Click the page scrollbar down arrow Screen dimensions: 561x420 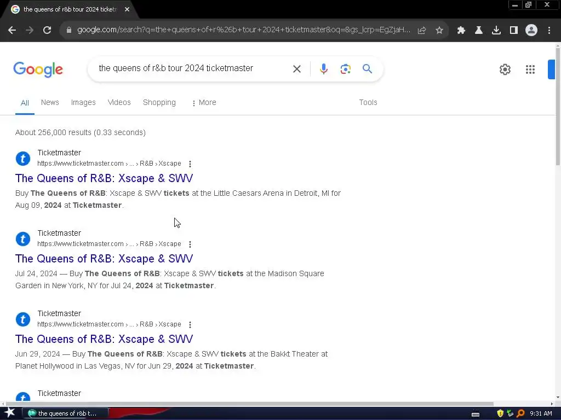point(558,397)
